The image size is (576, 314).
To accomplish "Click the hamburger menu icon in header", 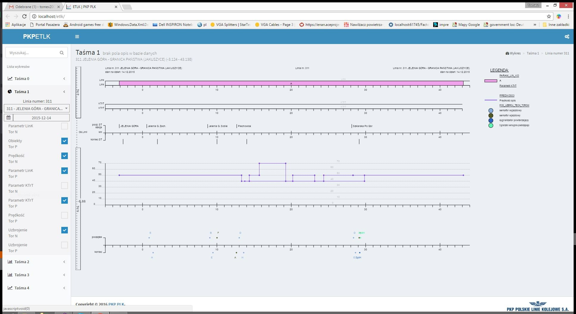I will pos(77,37).
